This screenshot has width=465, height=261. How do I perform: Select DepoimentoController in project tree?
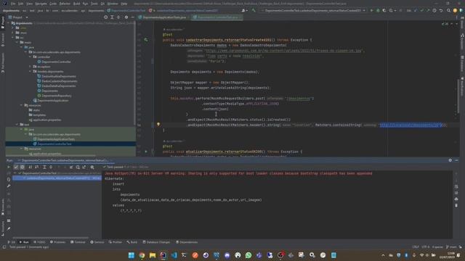click(x=56, y=62)
